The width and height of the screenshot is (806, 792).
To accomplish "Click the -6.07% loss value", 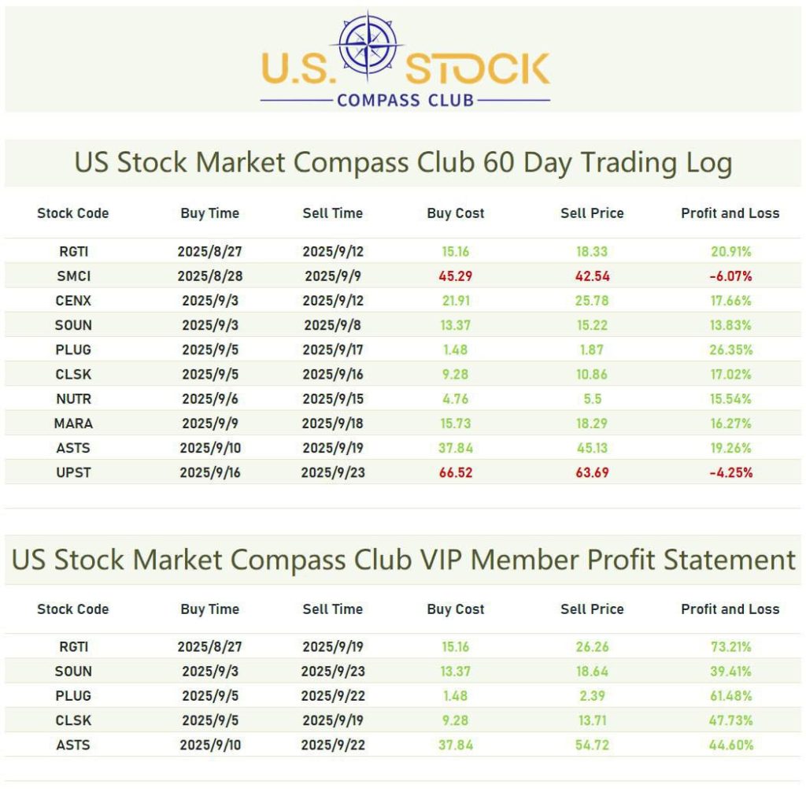I will tap(730, 276).
